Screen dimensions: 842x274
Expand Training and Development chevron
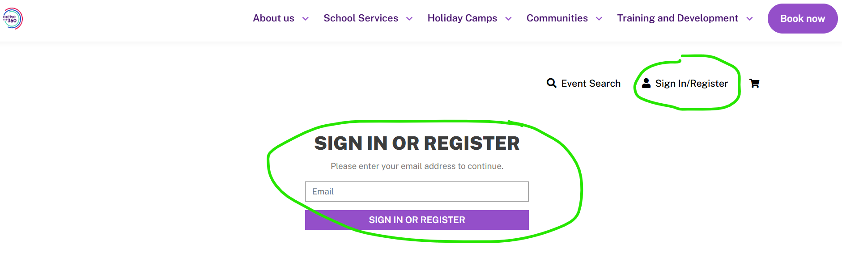coord(749,19)
